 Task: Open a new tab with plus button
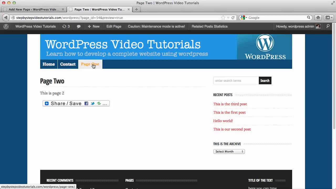136,9
